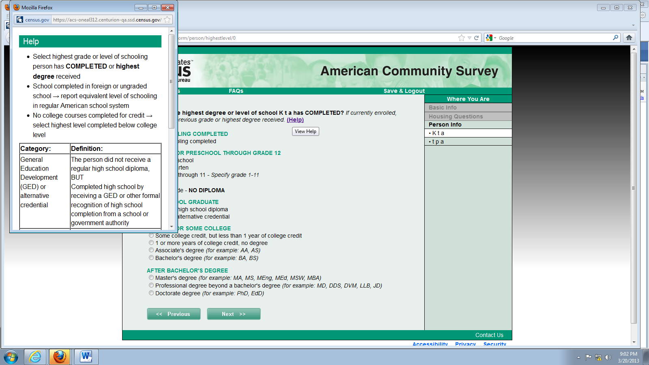Expand the URL history dropdown arrow
The height and width of the screenshot is (365, 649).
469,38
